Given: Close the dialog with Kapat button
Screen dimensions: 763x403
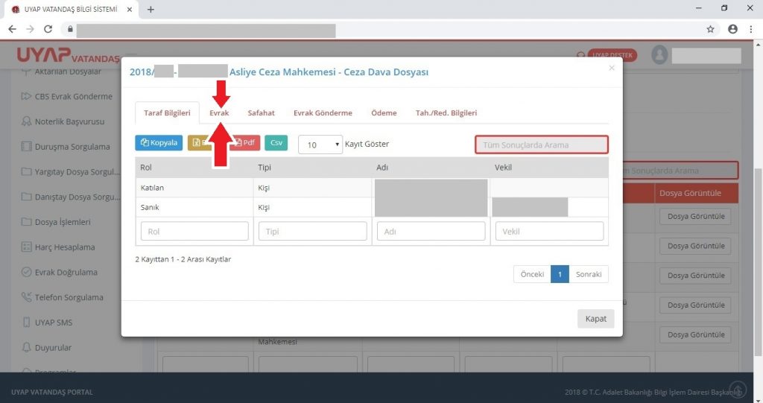Looking at the screenshot, I should point(595,319).
